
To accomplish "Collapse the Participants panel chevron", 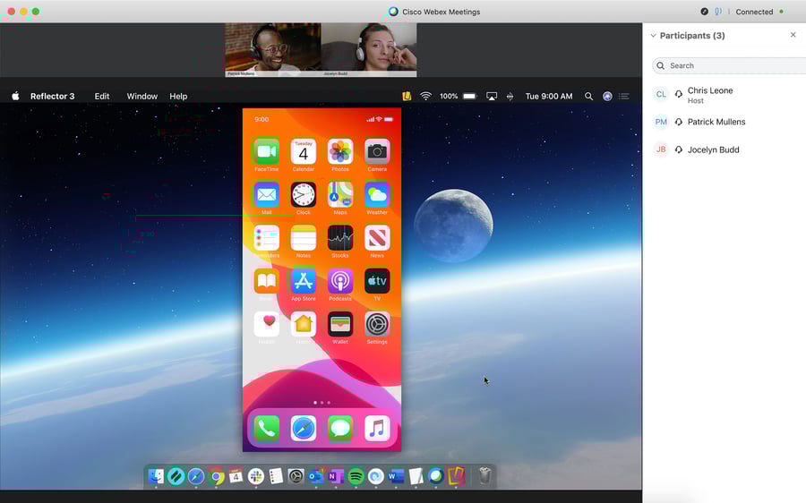I will coord(653,36).
